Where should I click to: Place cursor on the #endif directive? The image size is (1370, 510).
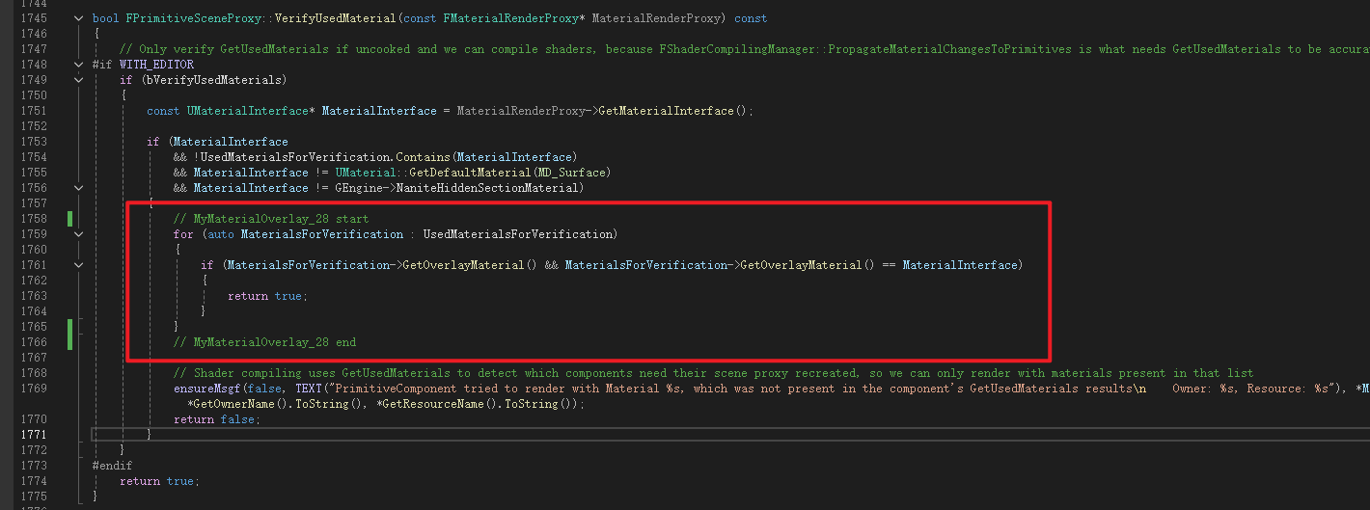(112, 466)
